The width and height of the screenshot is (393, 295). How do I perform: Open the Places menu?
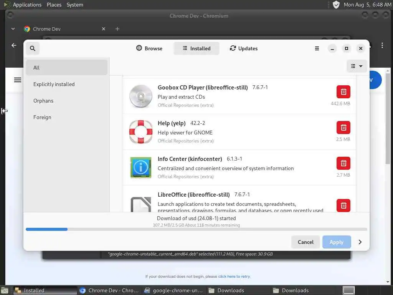pyautogui.click(x=54, y=5)
